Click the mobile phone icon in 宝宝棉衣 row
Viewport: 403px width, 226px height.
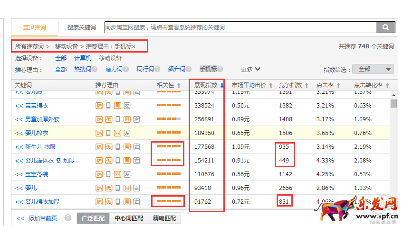tap(108, 105)
